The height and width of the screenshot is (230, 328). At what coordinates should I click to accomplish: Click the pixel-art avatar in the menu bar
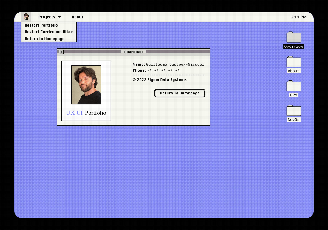26,17
